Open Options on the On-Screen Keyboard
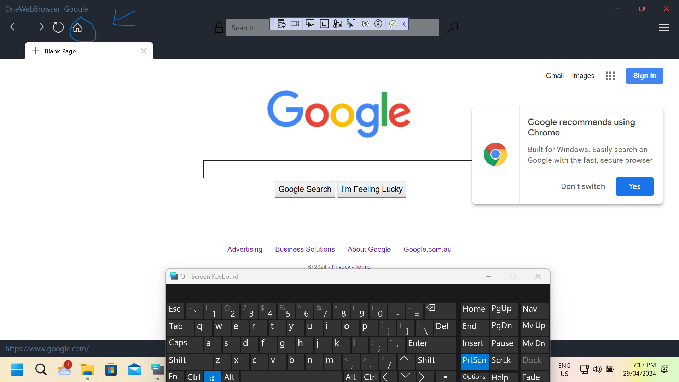 pos(475,377)
